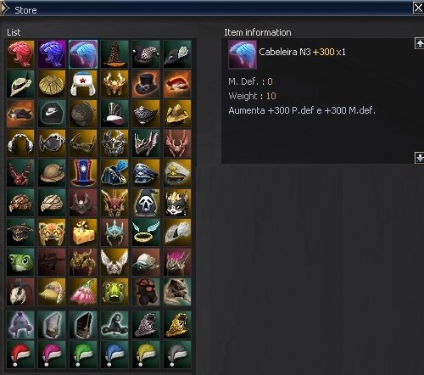This screenshot has height=375, width=424.
Task: Pick the pink flower hat item
Action: tap(83, 292)
